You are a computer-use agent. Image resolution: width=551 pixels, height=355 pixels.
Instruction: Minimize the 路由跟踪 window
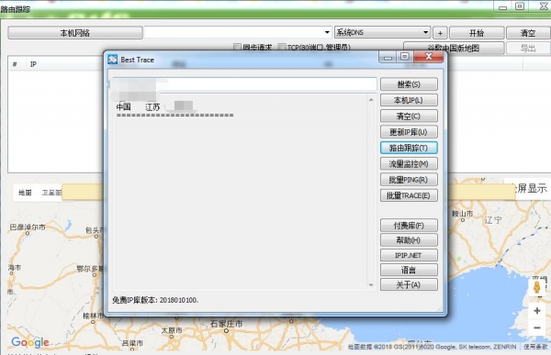coord(503,6)
